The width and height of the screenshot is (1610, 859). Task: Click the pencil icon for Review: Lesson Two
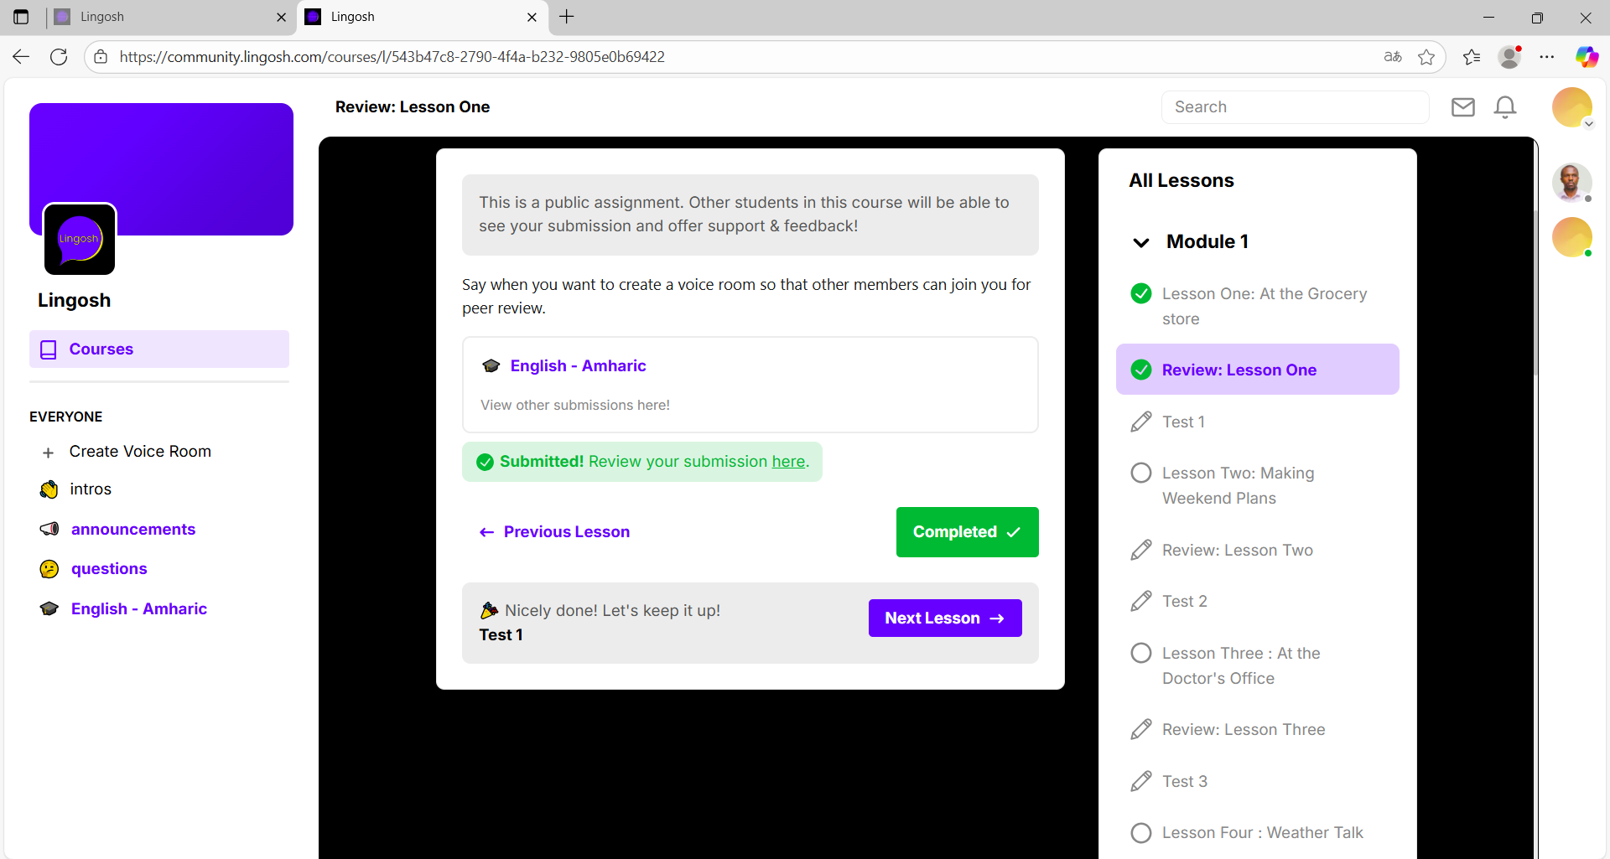tap(1141, 550)
